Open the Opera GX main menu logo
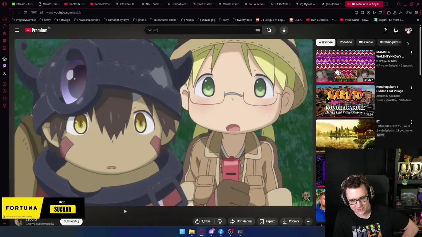Viewport: 422px width, 237px height. click(x=4, y=4)
